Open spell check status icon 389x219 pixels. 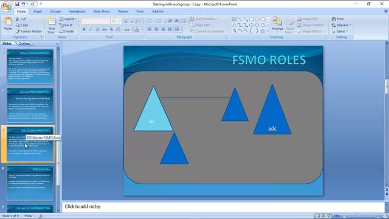tap(40, 216)
